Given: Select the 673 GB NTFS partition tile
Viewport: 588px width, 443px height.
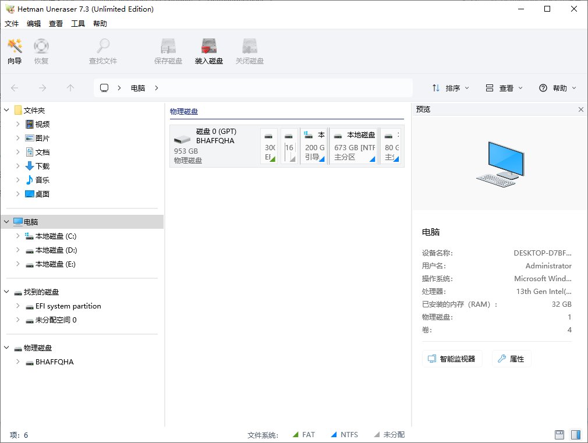Looking at the screenshot, I should coord(354,146).
